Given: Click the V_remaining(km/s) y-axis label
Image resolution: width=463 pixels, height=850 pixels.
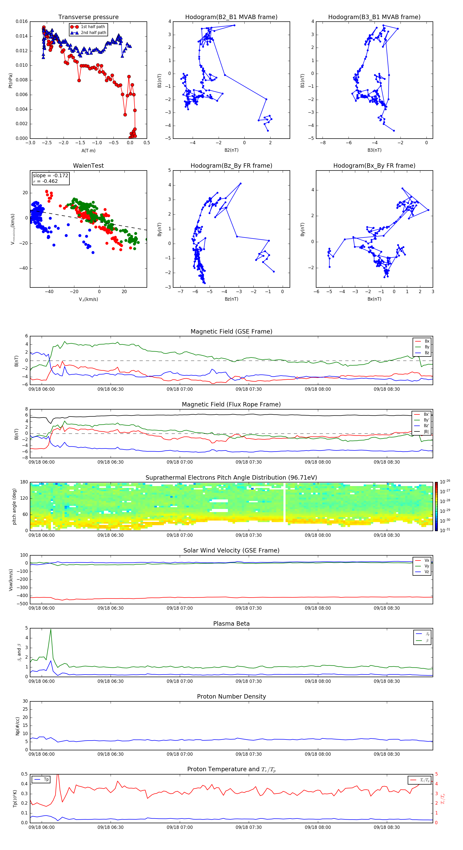Looking at the screenshot, I should coord(13,229).
